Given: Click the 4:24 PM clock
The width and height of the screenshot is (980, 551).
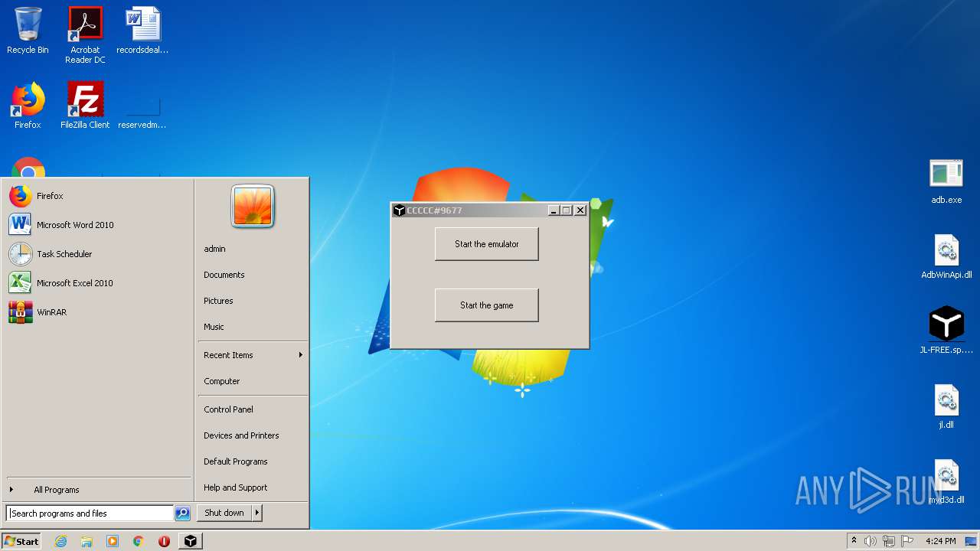Looking at the screenshot, I should 940,541.
